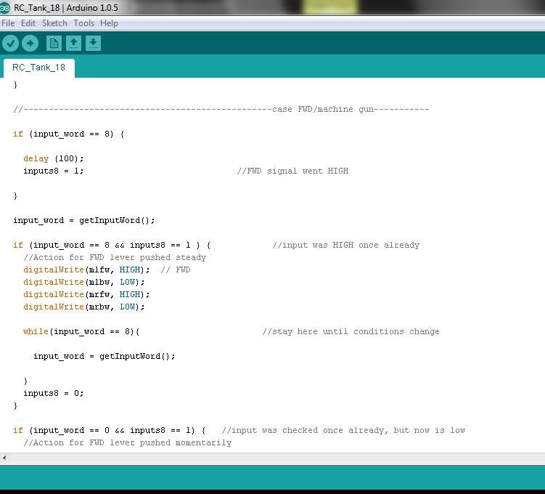Image resolution: width=545 pixels, height=494 pixels.
Task: Click the Upload arrow button
Action: [x=30, y=44]
